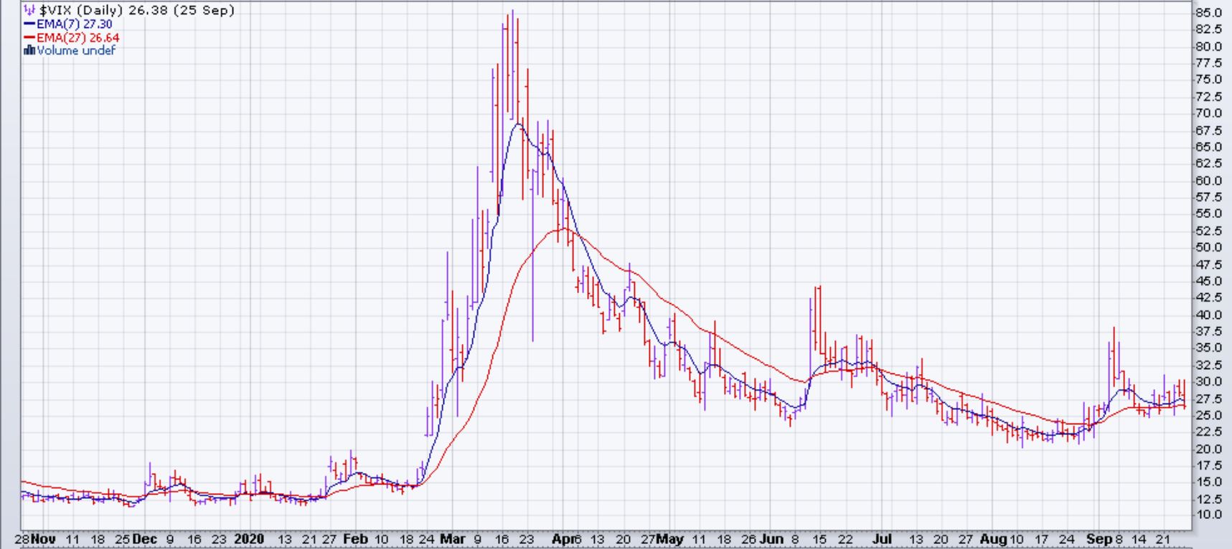Click the 10.0 label on price axis
The image size is (1232, 549).
coord(1208,515)
